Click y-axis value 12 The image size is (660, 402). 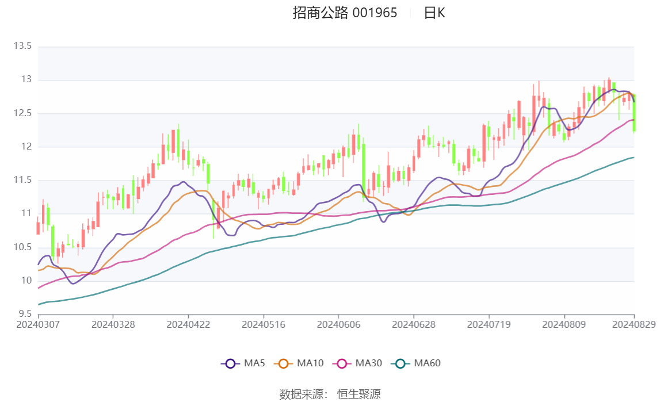click(26, 146)
